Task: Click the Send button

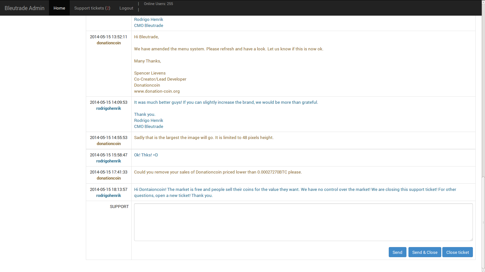Action: point(397,252)
